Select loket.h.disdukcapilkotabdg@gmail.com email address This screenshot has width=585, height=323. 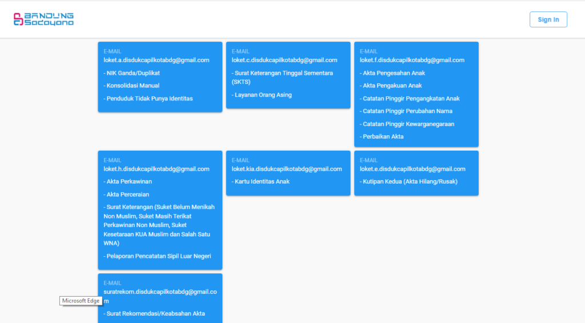pos(157,169)
